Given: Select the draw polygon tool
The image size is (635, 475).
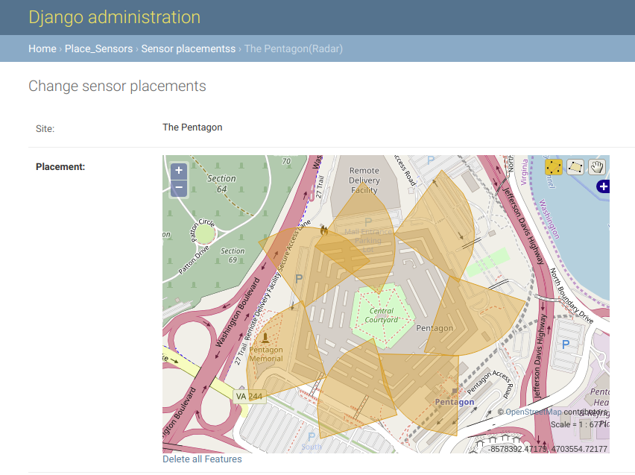Looking at the screenshot, I should point(575,167).
